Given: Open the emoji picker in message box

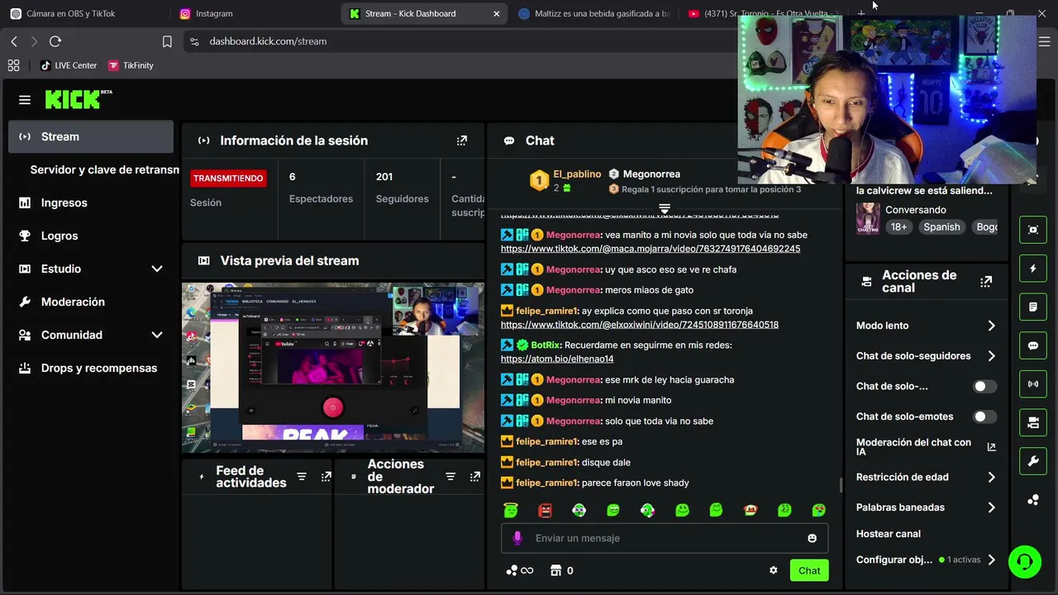Looking at the screenshot, I should click(x=812, y=538).
